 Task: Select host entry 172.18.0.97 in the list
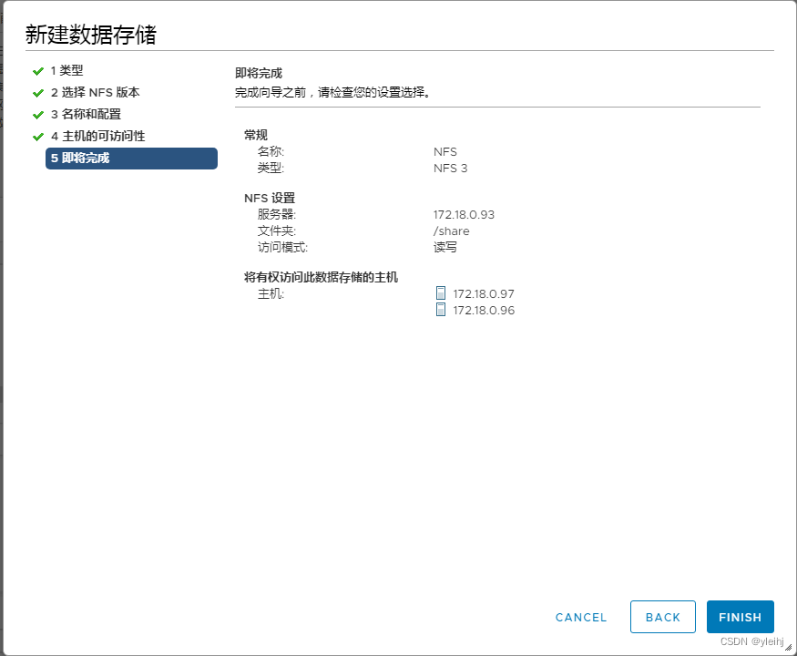point(485,293)
